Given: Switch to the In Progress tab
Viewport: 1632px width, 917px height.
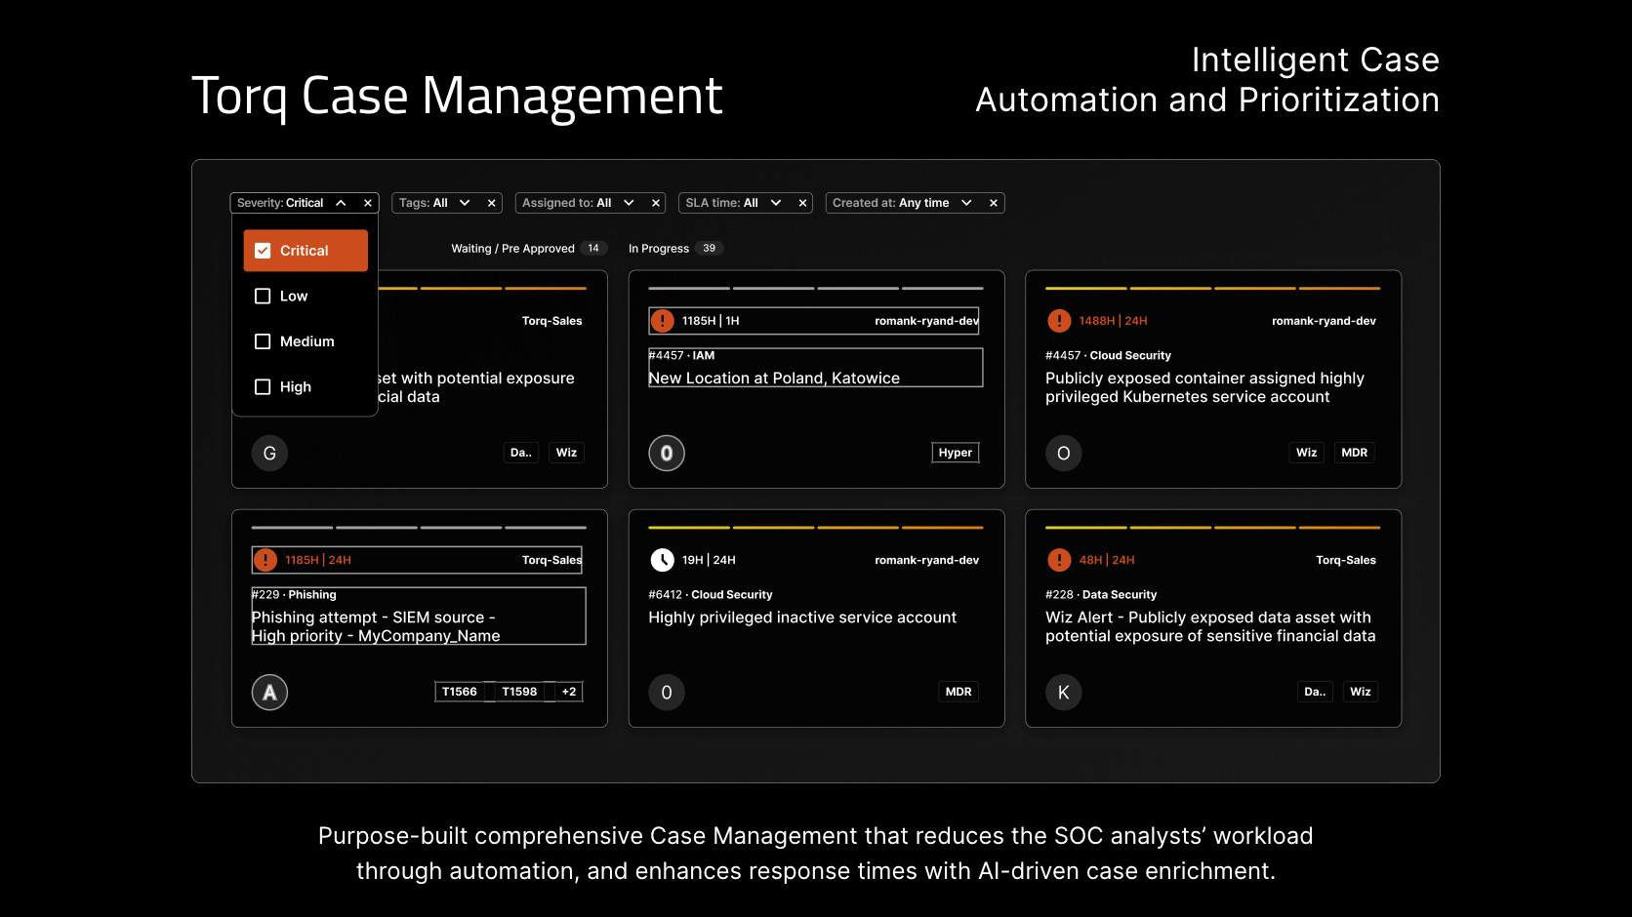Looking at the screenshot, I should pos(660,248).
